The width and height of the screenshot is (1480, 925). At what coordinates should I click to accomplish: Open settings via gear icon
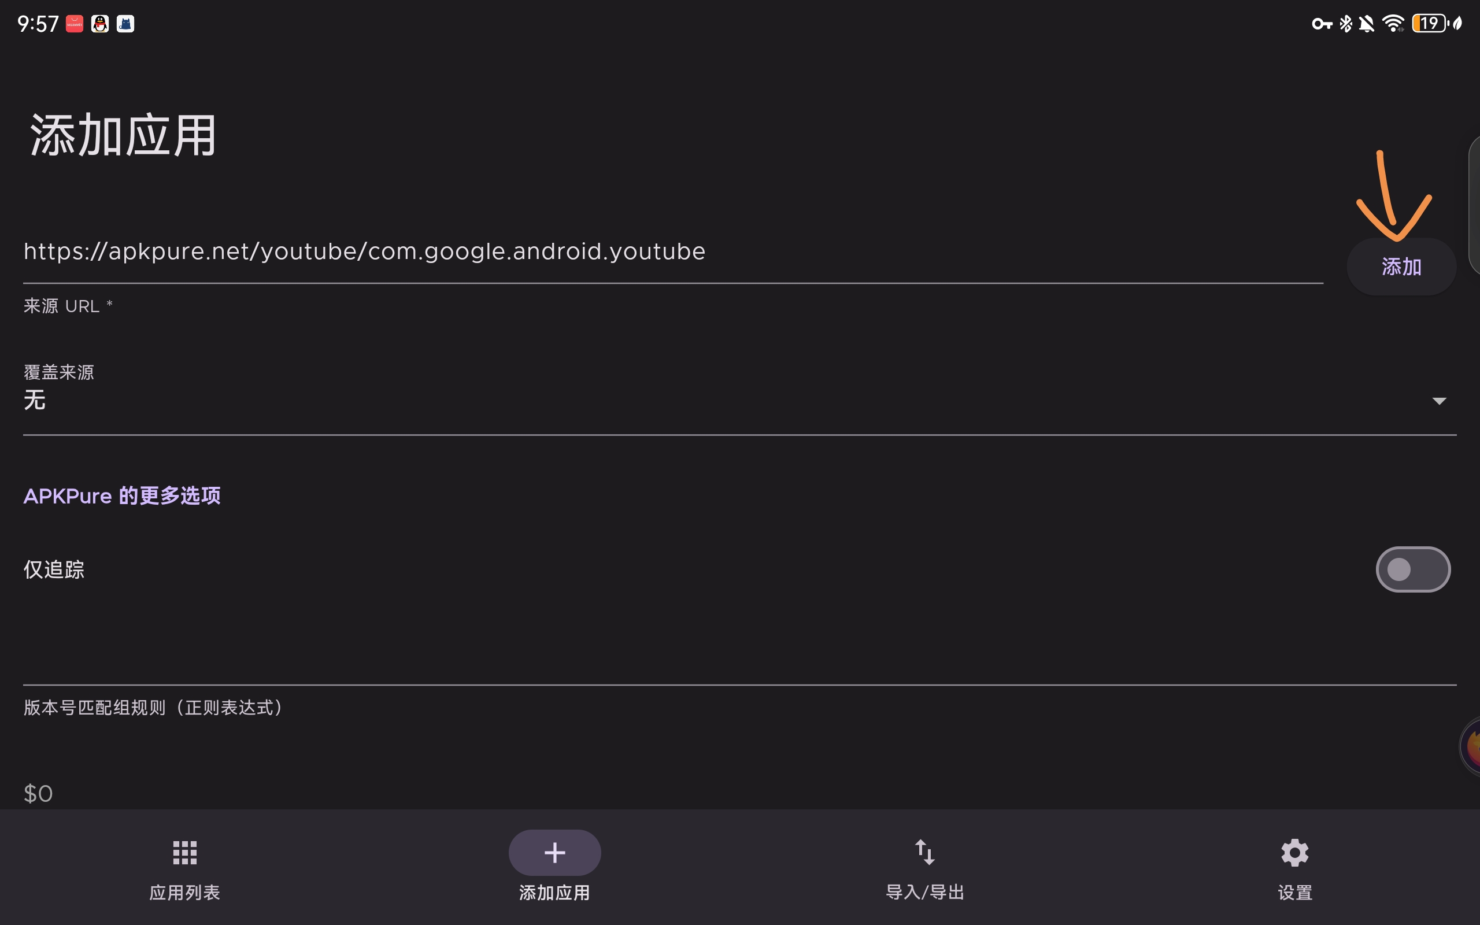[x=1294, y=852]
